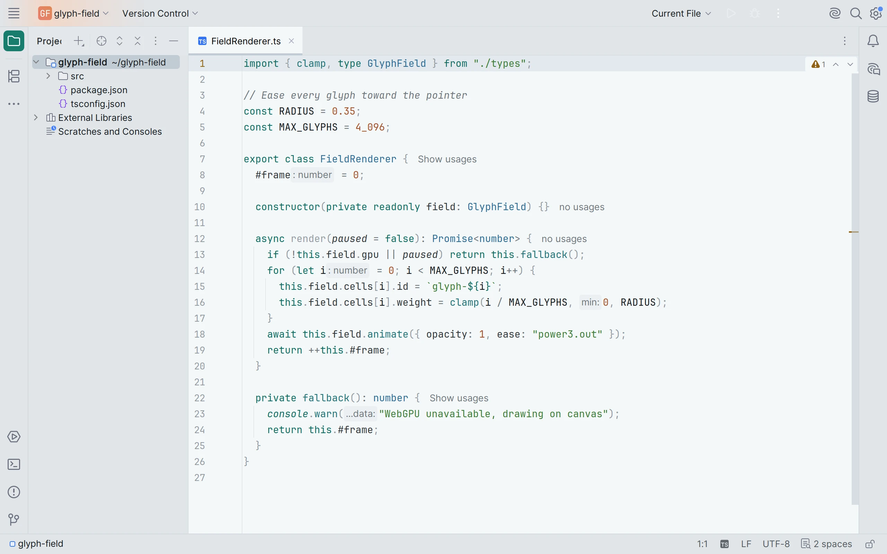
Task: Open the AI Assistant chat panel
Action: tap(873, 69)
